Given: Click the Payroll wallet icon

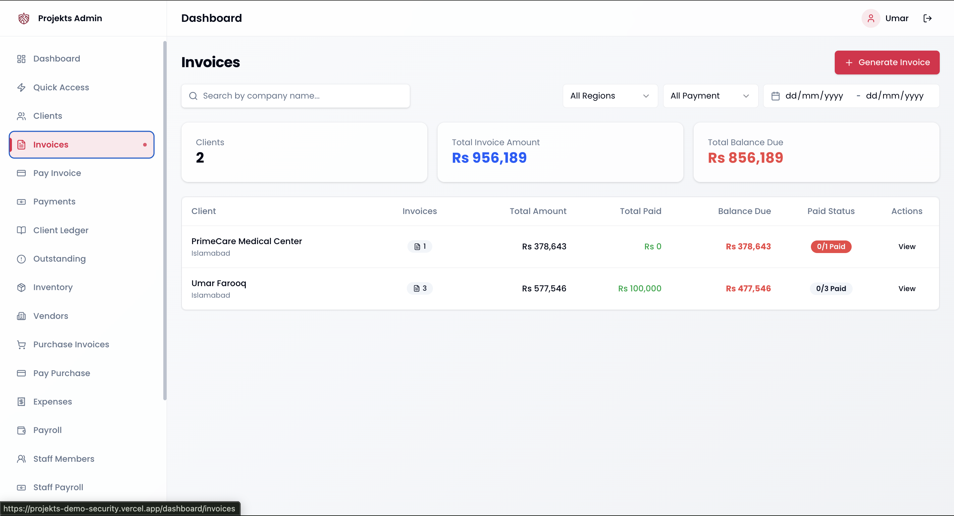Looking at the screenshot, I should (x=22, y=430).
